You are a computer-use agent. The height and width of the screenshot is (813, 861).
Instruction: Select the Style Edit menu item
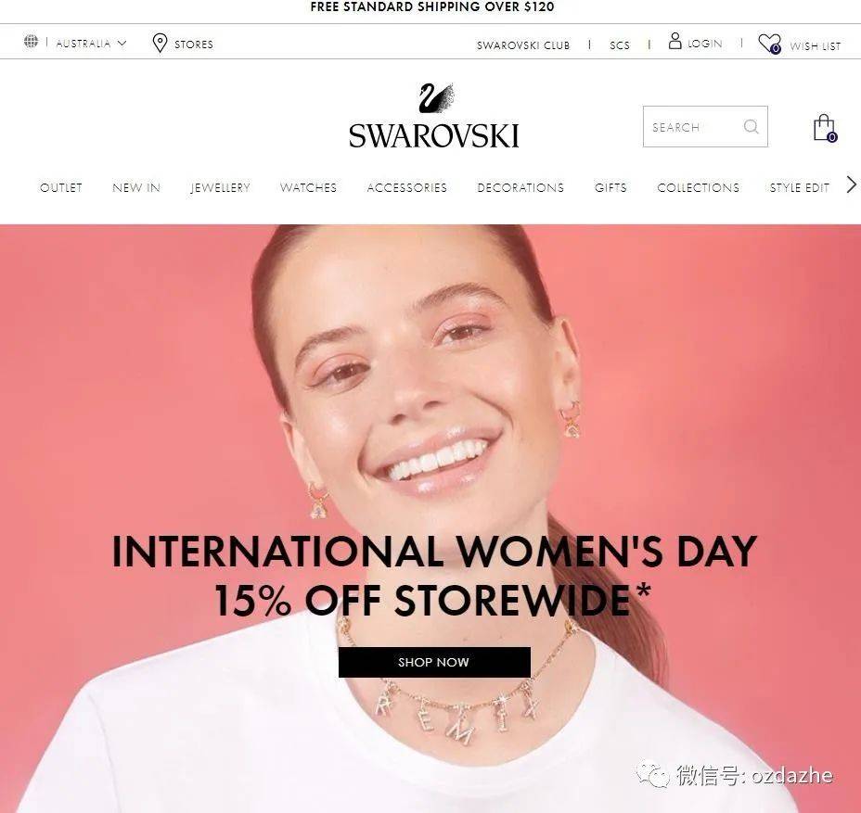pos(799,187)
